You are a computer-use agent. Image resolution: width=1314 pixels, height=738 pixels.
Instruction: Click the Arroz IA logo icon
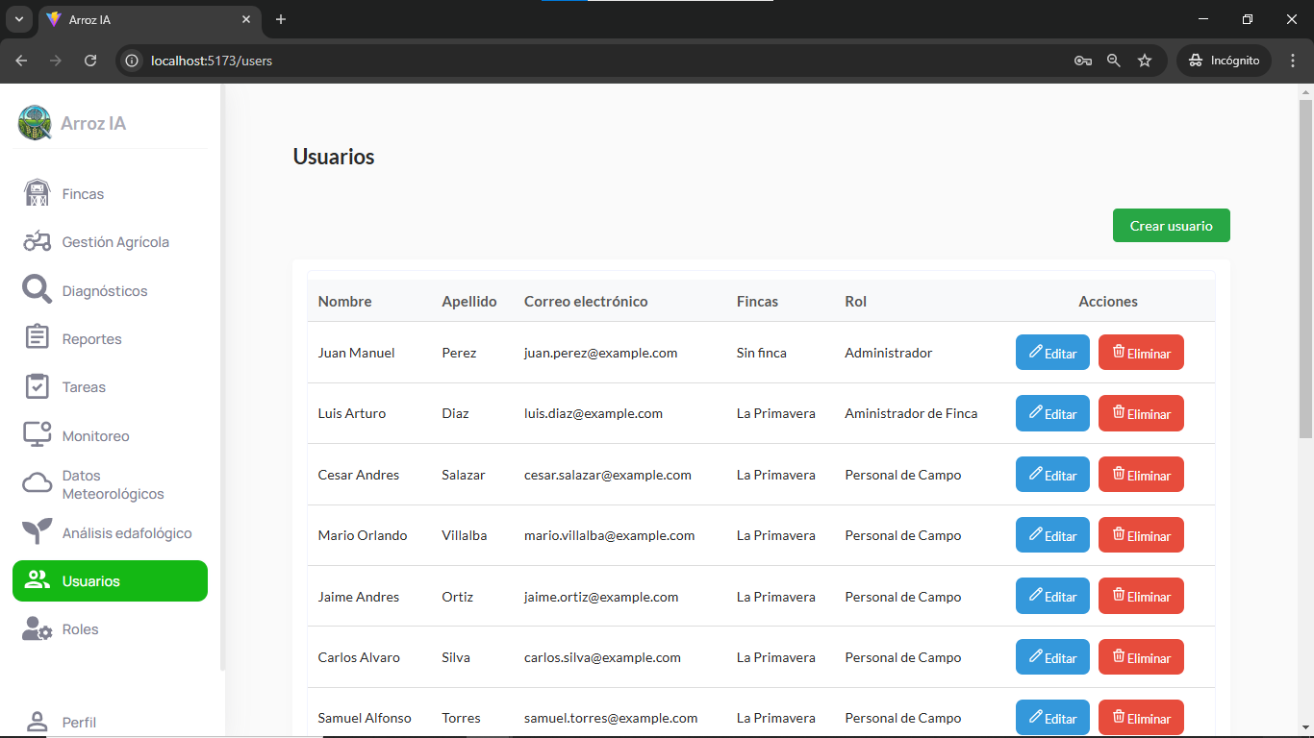[x=35, y=123]
